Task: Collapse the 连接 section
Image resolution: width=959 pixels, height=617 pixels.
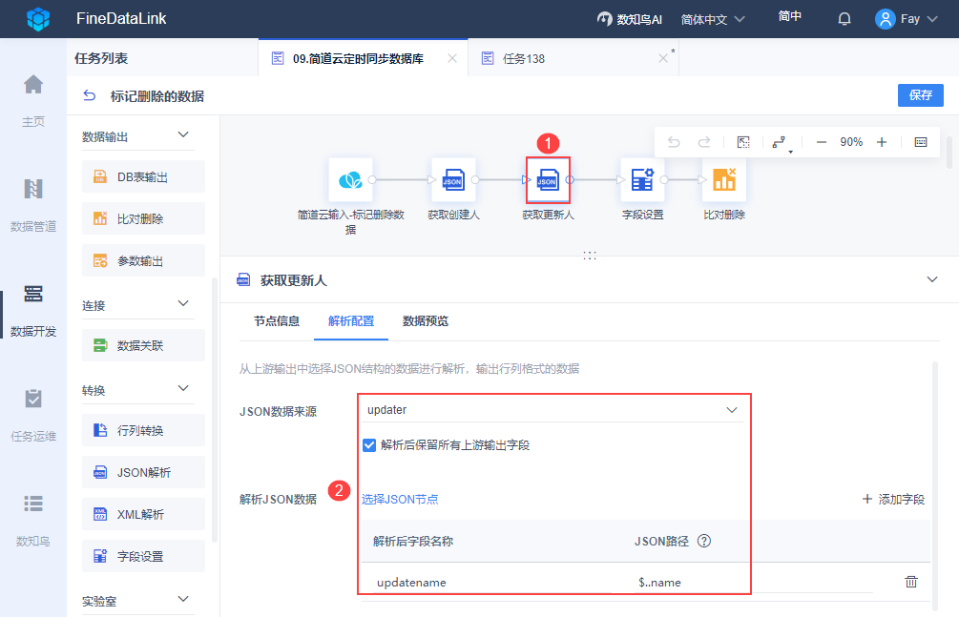Action: click(x=183, y=304)
